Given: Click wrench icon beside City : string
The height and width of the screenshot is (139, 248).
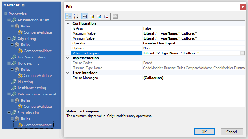Looking at the screenshot, I should pos(14,38).
